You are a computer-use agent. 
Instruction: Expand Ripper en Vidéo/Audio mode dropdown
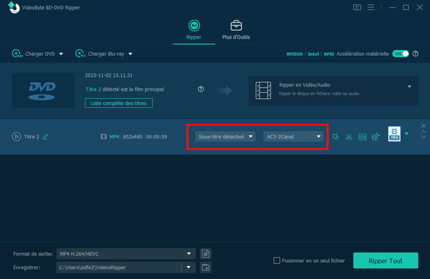(410, 87)
